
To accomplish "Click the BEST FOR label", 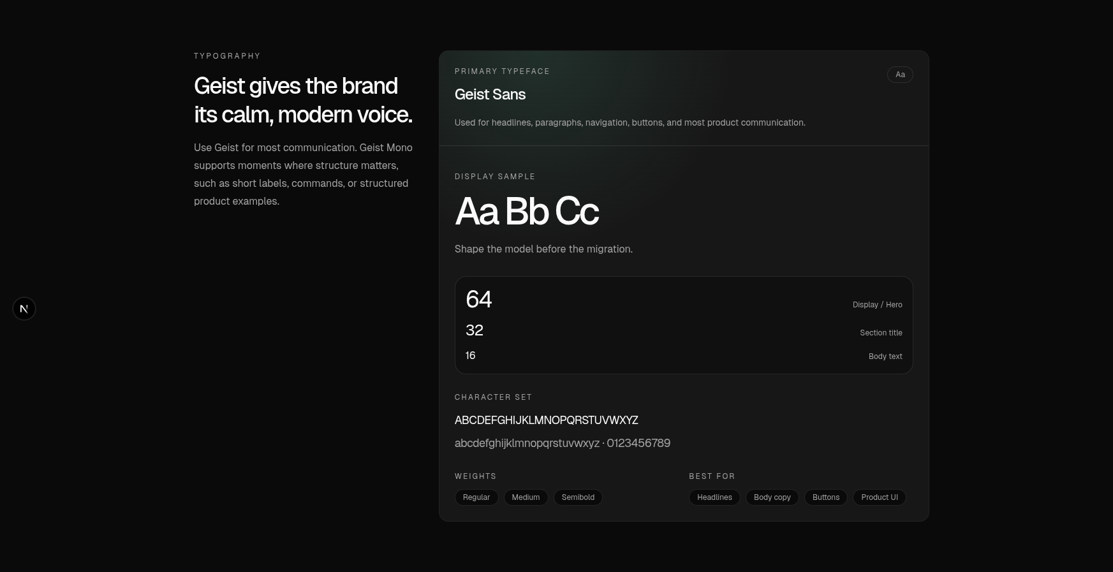I will coord(712,476).
